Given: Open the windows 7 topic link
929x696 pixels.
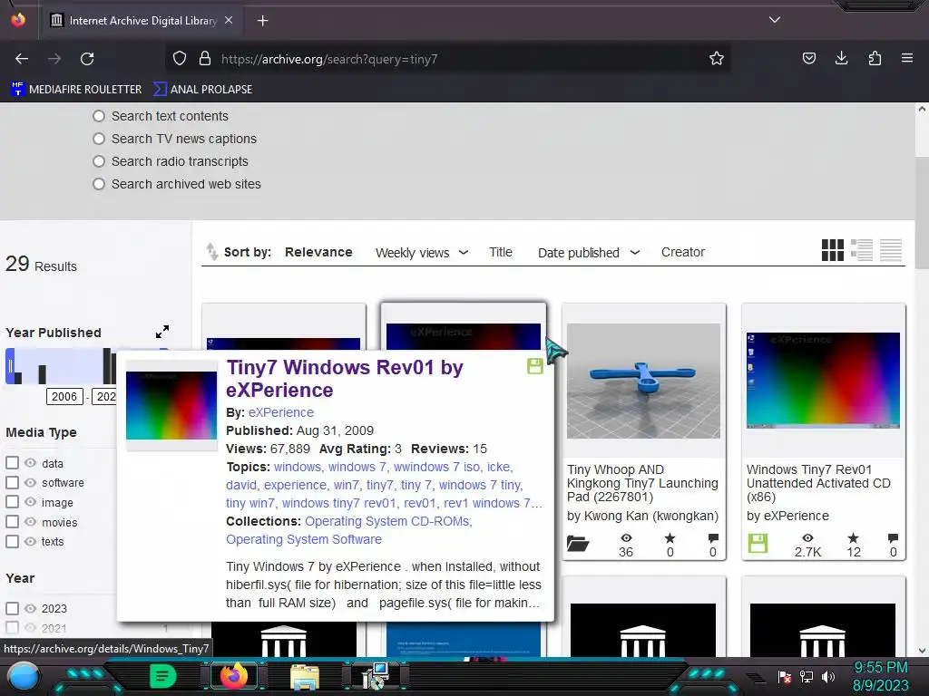Looking at the screenshot, I should 357,467.
